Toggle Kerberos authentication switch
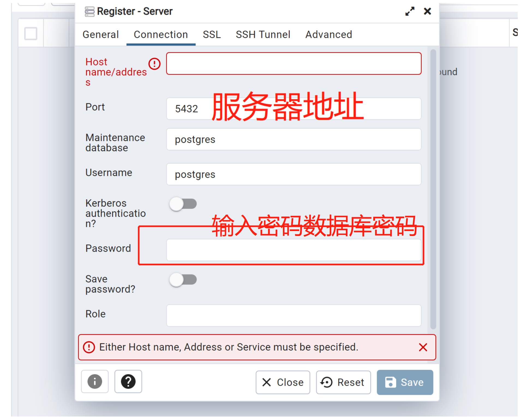This screenshot has width=521, height=417. [x=183, y=204]
